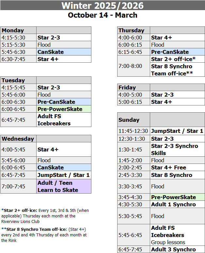Screen dimensions: 205x253
Task: Select the Adult 3 Synchro session
Action: click(x=177, y=249)
